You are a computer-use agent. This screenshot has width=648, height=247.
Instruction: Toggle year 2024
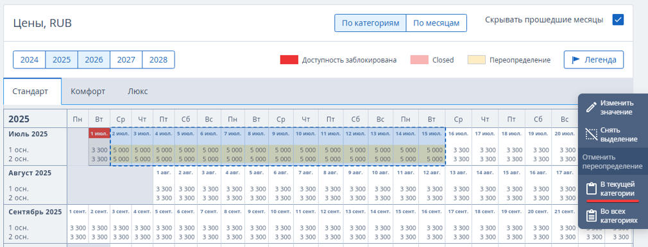pyautogui.click(x=30, y=60)
